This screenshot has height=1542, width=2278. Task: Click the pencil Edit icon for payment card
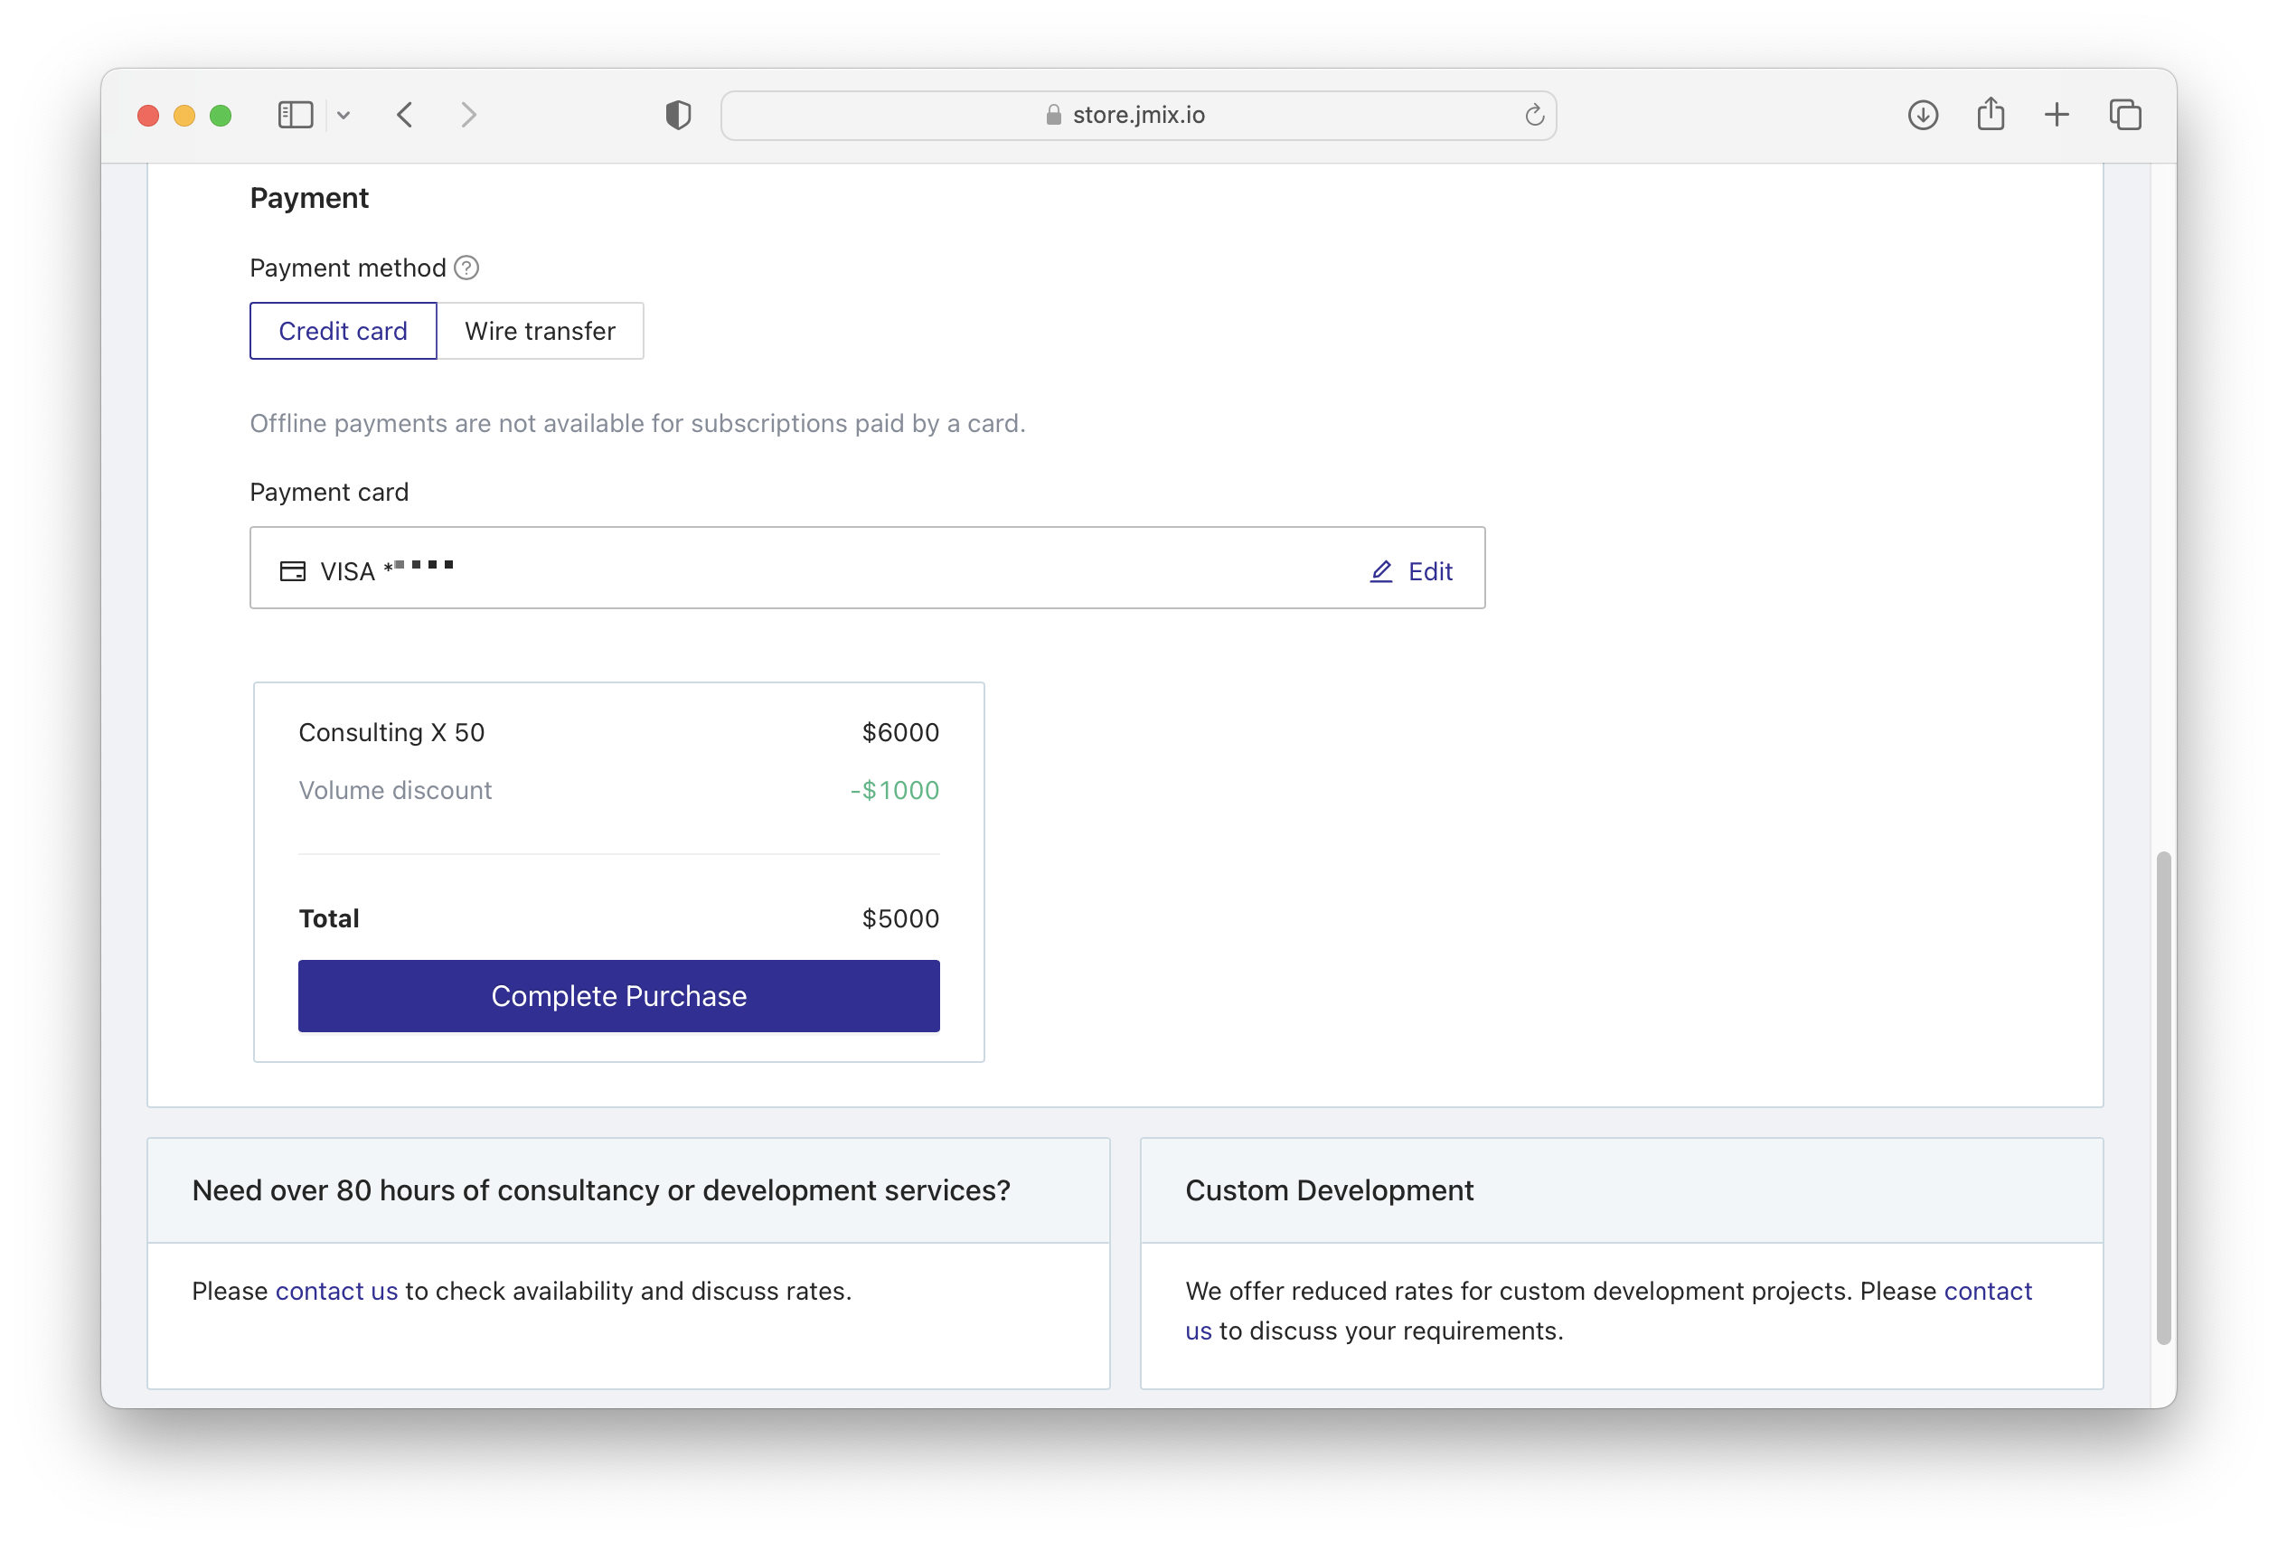pos(1380,570)
